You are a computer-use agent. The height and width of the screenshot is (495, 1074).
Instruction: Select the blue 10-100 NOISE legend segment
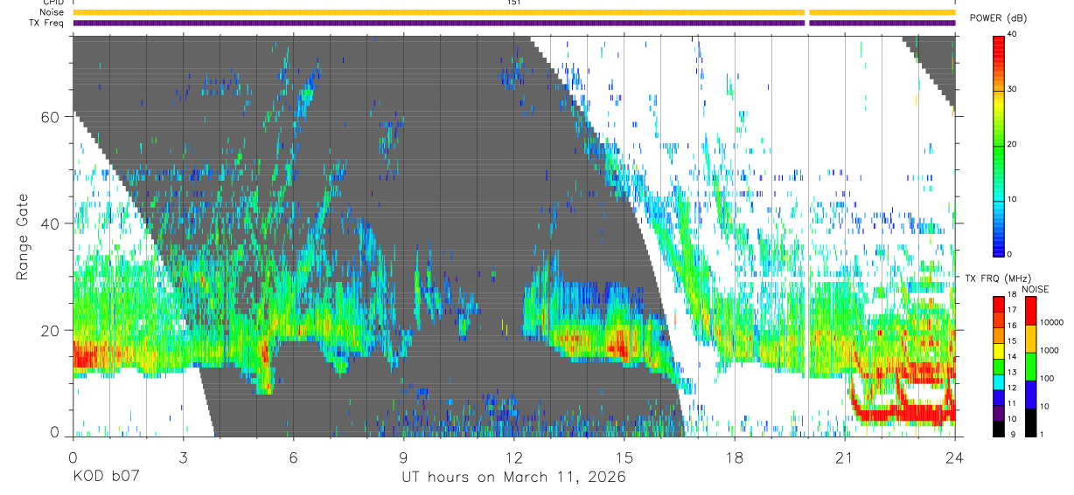pyautogui.click(x=1030, y=395)
